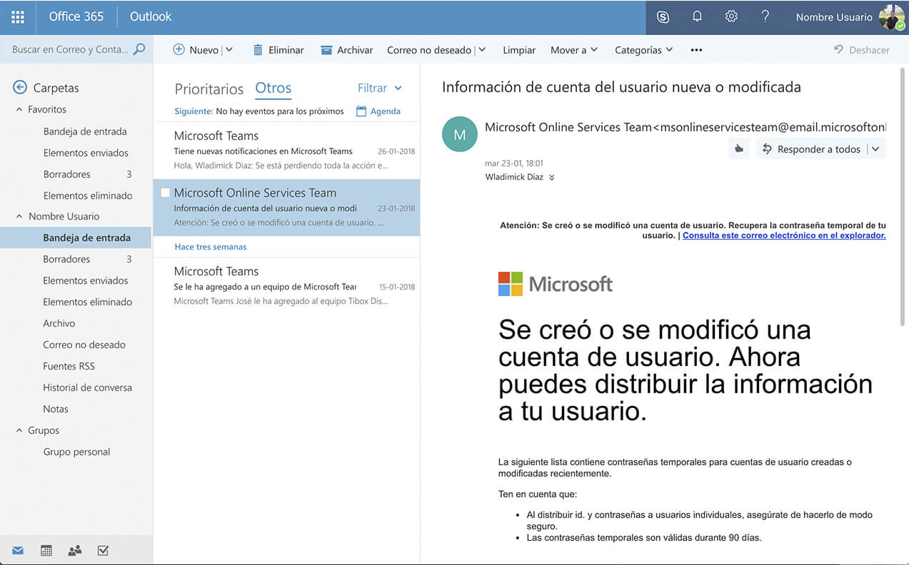The height and width of the screenshot is (565, 909).
Task: Click the sender avatar M circle
Action: pos(460,134)
